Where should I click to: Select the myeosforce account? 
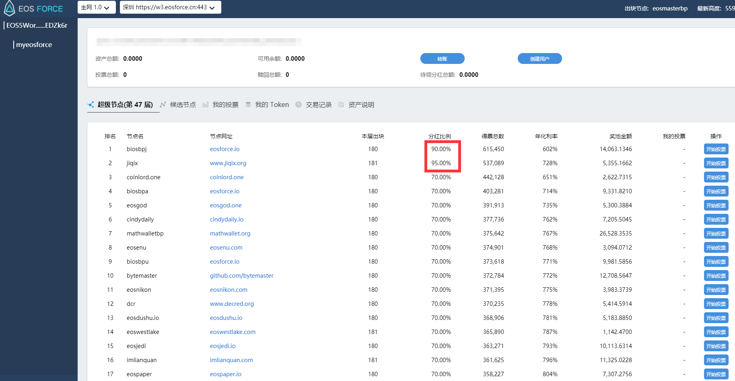pos(34,45)
